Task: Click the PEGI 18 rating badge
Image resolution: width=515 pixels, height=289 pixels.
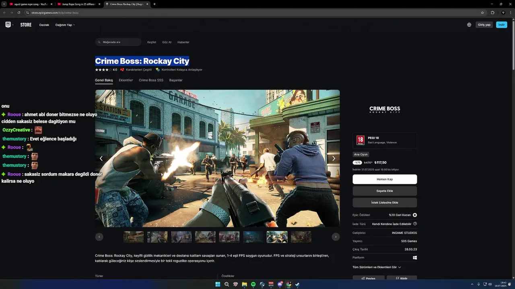Action: click(x=360, y=140)
